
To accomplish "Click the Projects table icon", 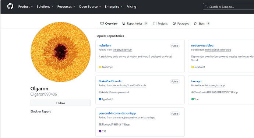I will coord(154,23).
